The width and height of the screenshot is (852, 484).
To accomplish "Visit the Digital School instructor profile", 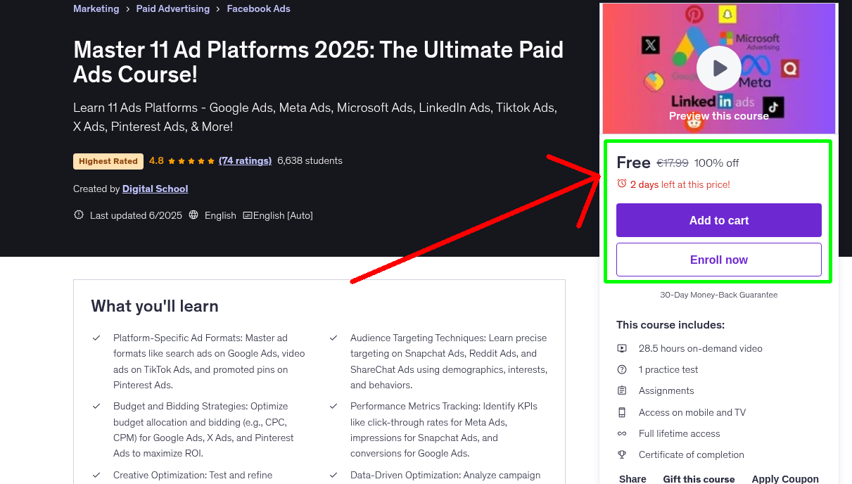I will (x=155, y=189).
